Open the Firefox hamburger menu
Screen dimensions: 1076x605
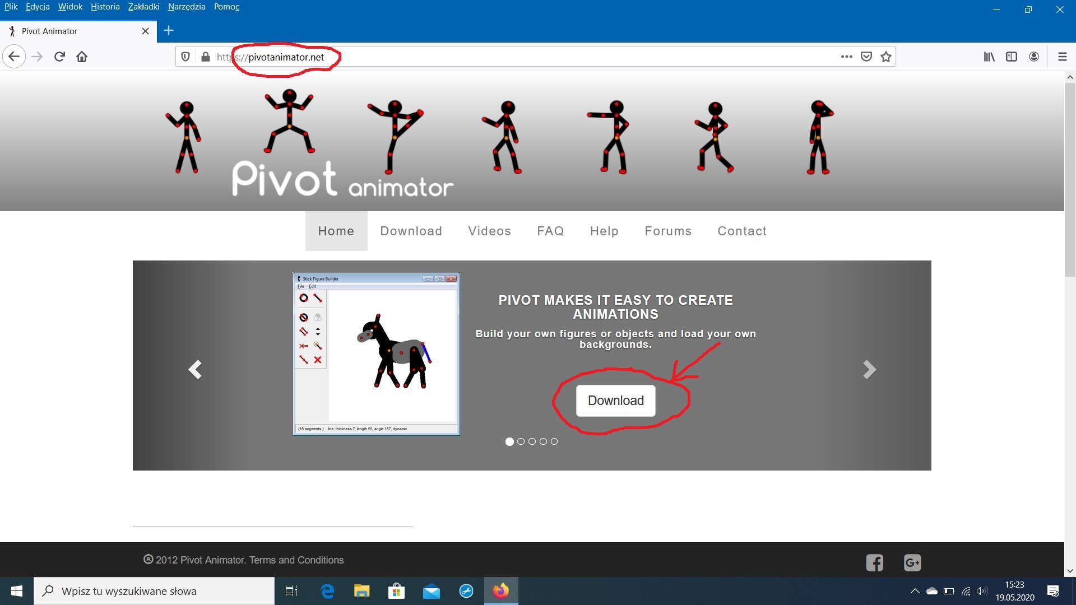[1062, 57]
